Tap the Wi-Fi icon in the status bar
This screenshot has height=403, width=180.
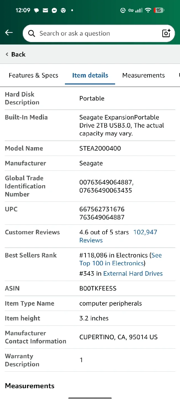[148, 10]
